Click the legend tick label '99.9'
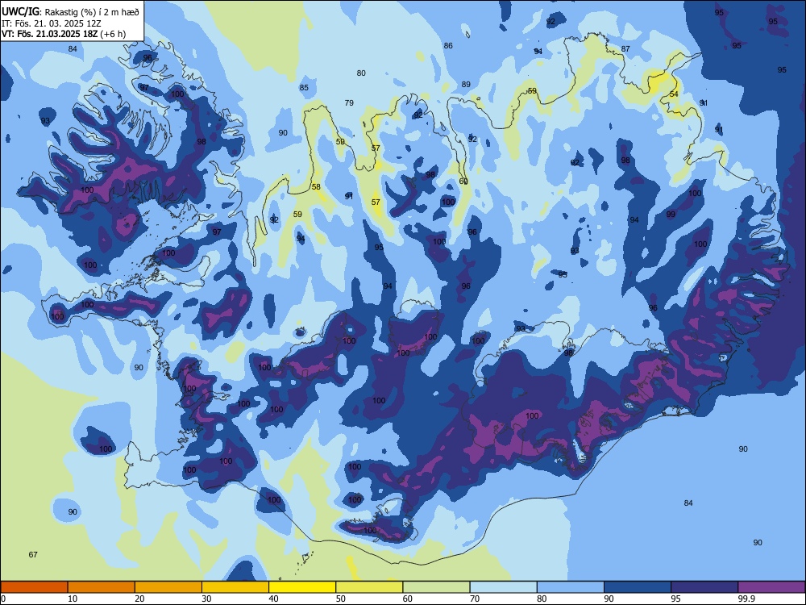The width and height of the screenshot is (806, 605). click(746, 599)
